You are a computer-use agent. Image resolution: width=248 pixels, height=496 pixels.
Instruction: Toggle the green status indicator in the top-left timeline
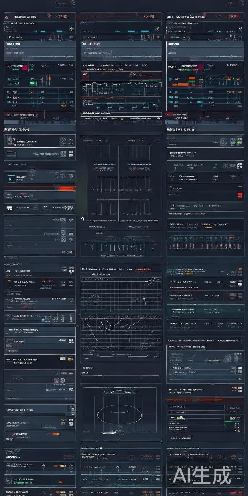tap(15, 70)
